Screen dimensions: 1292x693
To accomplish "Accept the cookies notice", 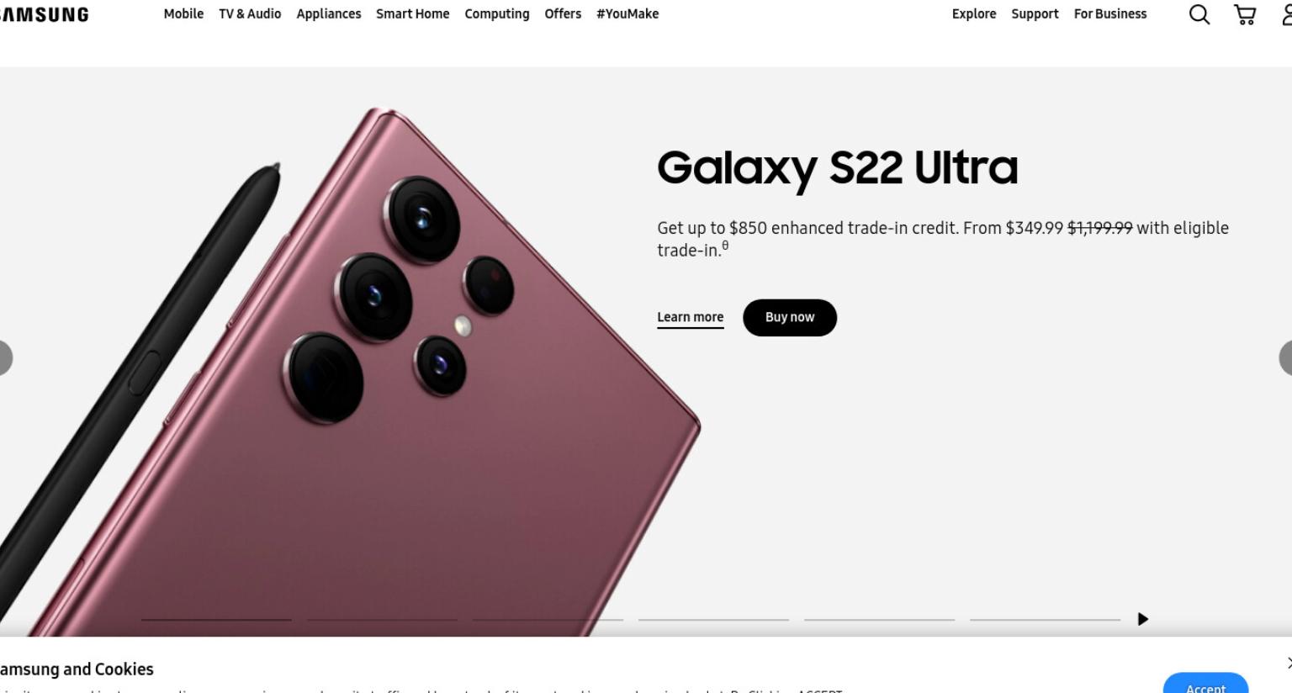I will tap(1205, 685).
